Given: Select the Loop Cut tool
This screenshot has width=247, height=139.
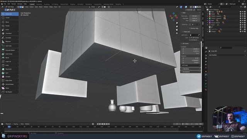Looking at the screenshot, I should tap(10, 61).
